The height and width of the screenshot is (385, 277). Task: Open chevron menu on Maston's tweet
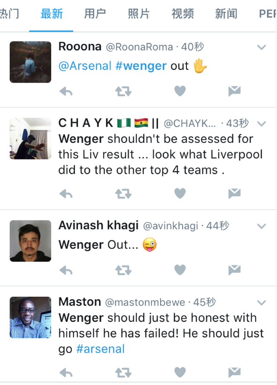[x=261, y=303]
